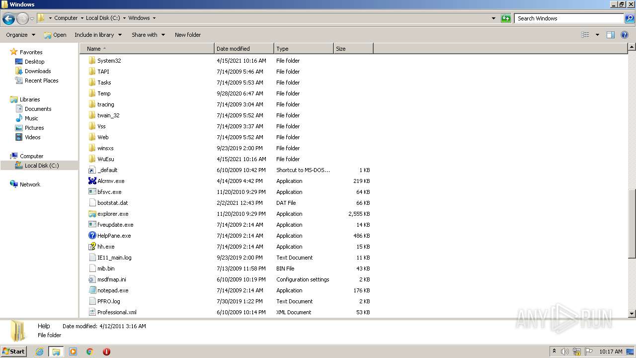Click the Forward navigation arrow button
This screenshot has height=358, width=636.
pyautogui.click(x=22, y=19)
